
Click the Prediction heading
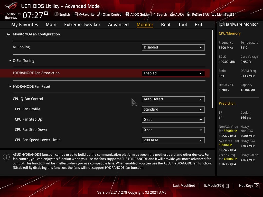227,104
